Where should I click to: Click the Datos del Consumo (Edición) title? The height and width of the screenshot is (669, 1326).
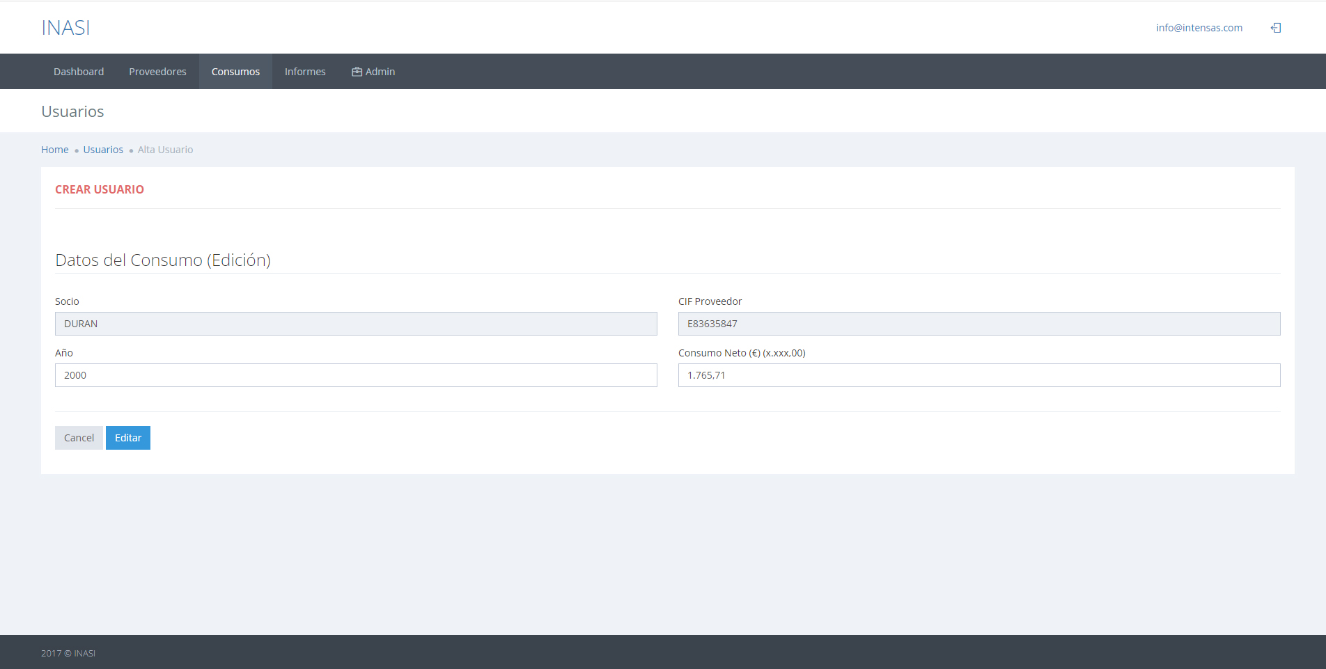163,260
